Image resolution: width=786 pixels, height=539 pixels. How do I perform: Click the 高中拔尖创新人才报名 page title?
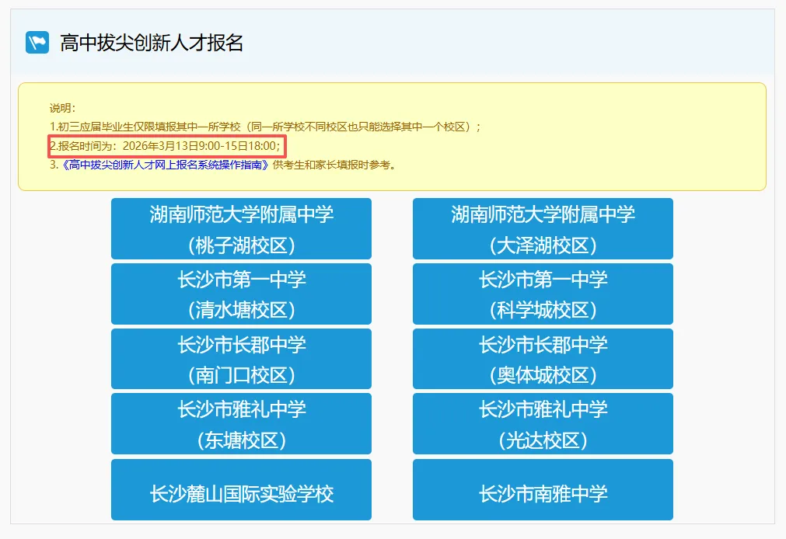[x=152, y=43]
